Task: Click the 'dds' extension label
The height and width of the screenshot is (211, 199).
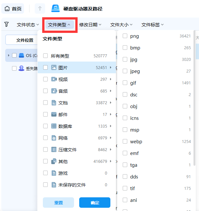Action: [x=134, y=177]
